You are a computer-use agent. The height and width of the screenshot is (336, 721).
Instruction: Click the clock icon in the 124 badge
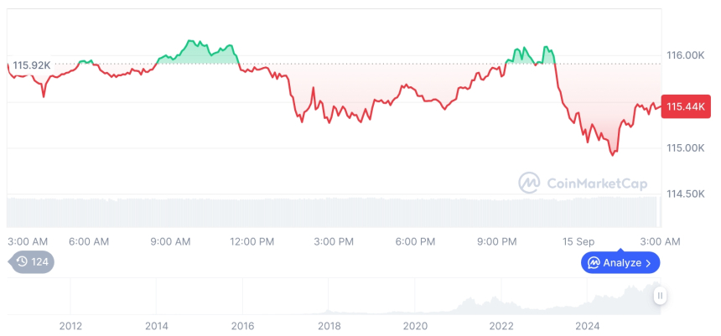click(22, 262)
